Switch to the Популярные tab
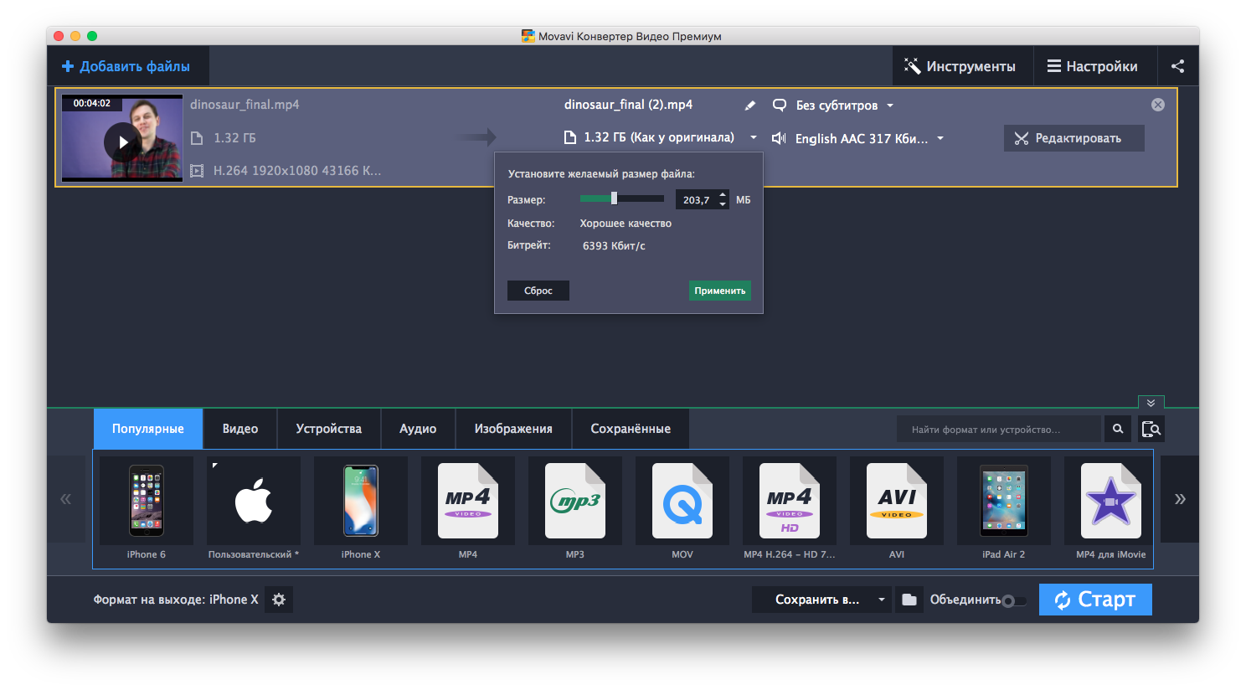 [148, 429]
